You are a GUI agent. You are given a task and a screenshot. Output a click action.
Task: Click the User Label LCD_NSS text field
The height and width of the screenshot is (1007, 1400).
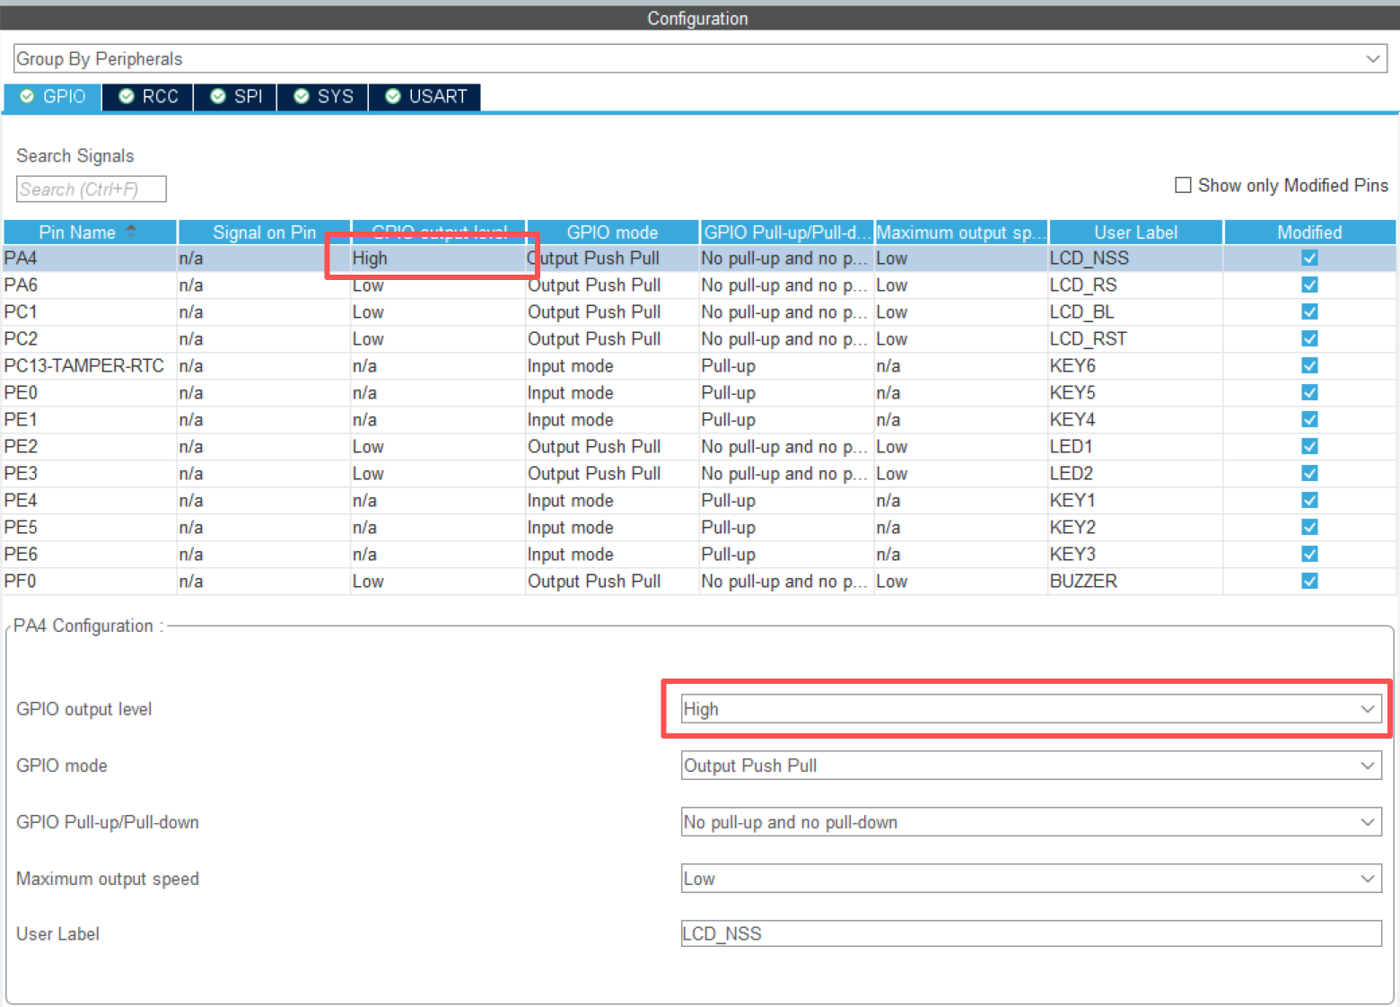point(1031,933)
